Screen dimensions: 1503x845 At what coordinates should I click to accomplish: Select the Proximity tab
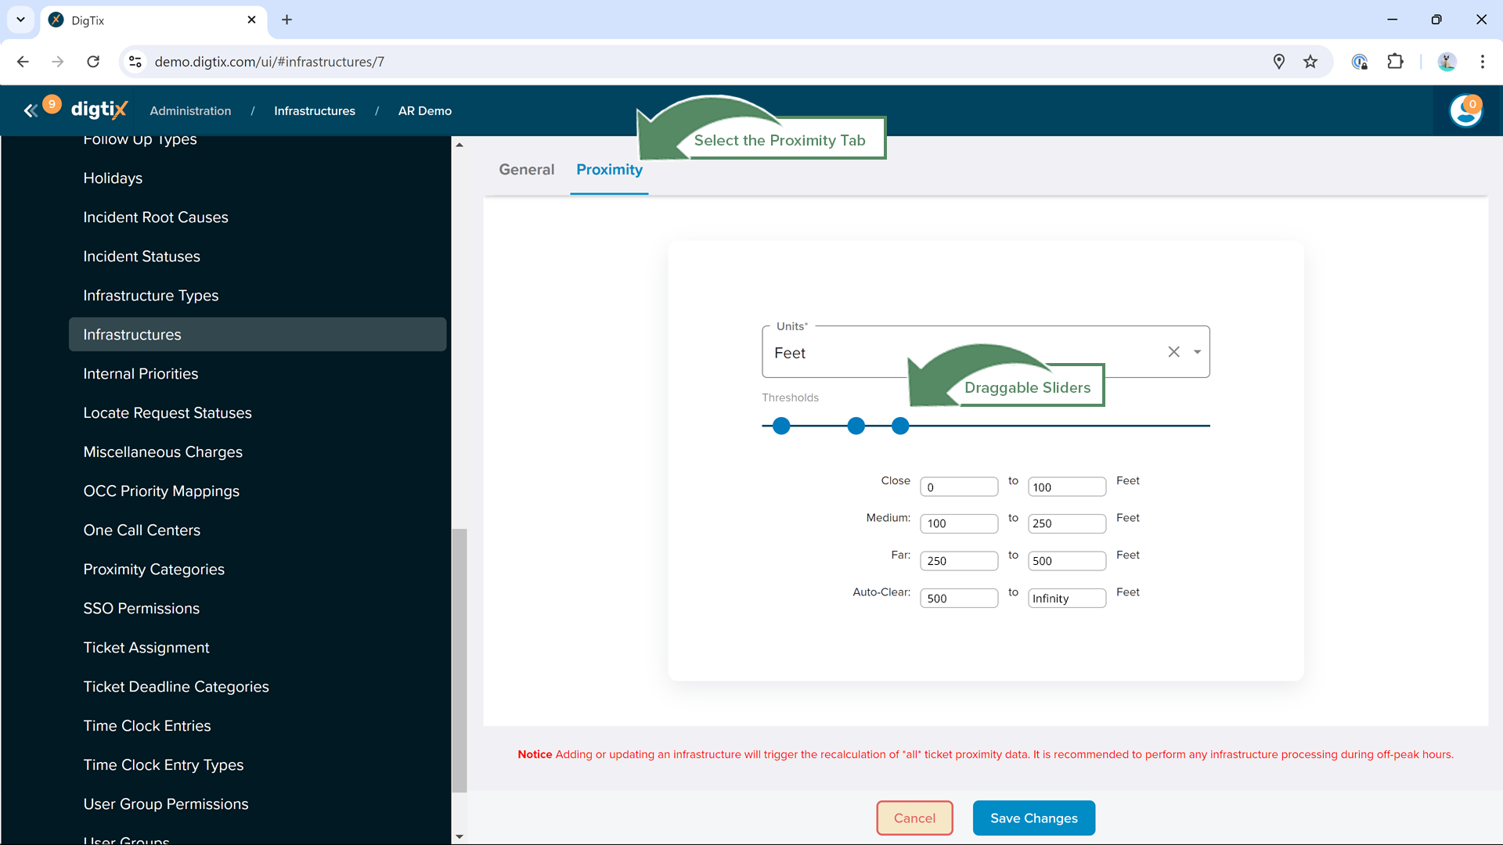(x=609, y=170)
